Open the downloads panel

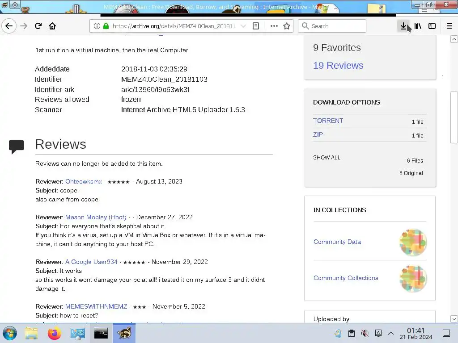pos(403,26)
